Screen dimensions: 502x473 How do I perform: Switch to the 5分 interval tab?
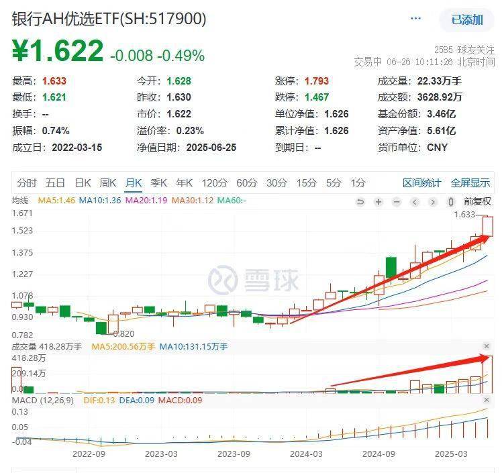[334, 183]
